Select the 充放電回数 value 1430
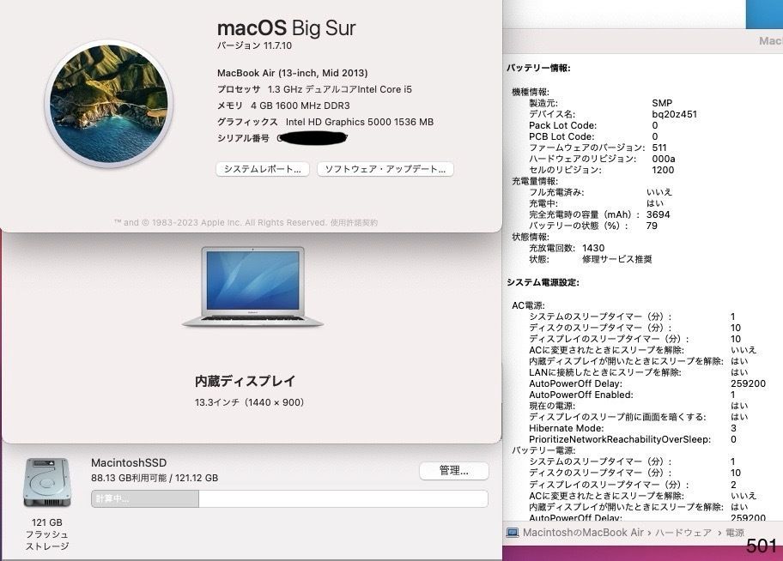 [x=593, y=248]
